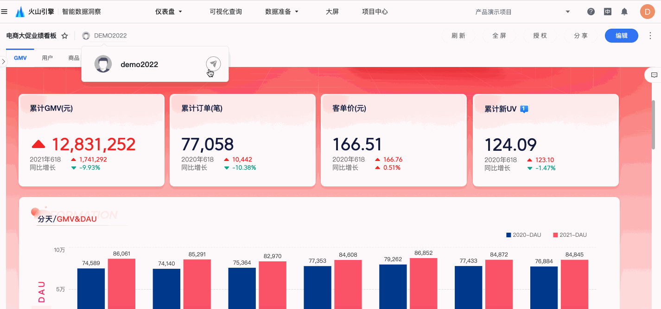Image resolution: width=661 pixels, height=309 pixels.
Task: Click the DEMO2022 owner avatar icon
Action: [86, 36]
